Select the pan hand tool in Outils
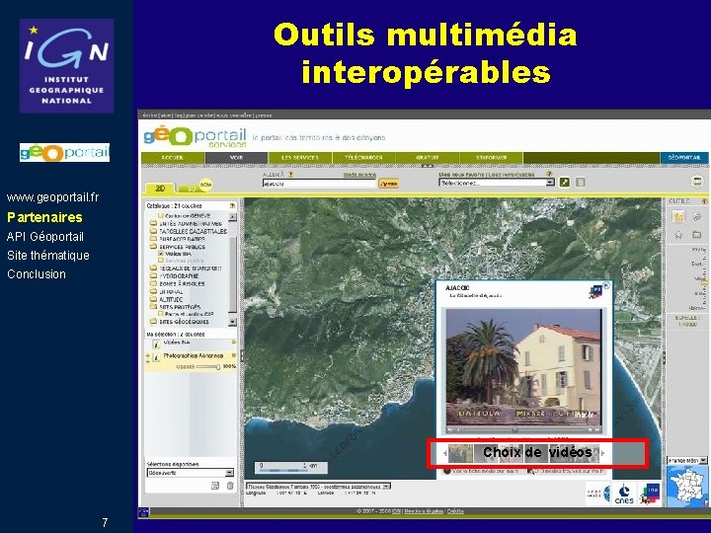This screenshot has height=533, width=711. (x=678, y=216)
